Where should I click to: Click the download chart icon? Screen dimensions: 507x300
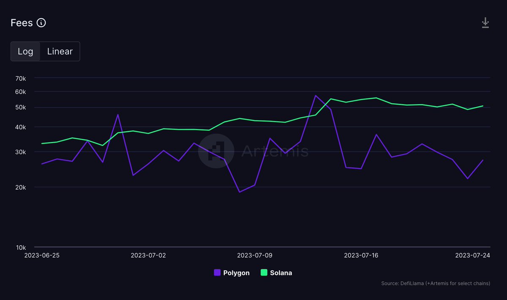[x=485, y=23]
